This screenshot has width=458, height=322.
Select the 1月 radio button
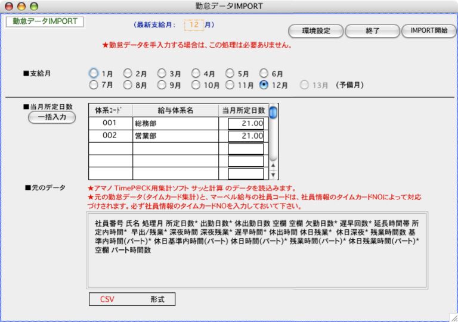[x=94, y=73]
